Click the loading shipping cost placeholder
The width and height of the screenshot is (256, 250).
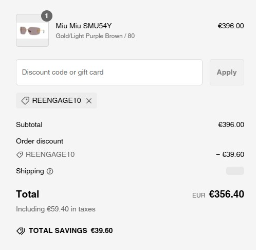pos(235,171)
